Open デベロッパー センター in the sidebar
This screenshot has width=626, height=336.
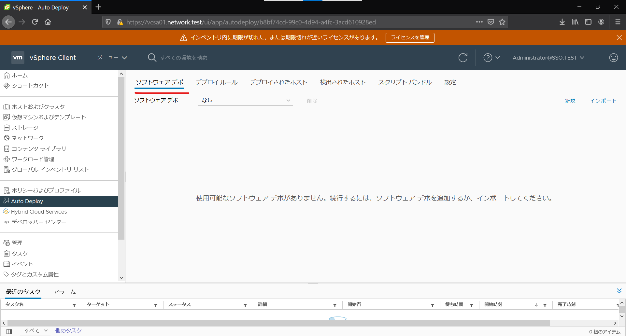tap(35, 222)
